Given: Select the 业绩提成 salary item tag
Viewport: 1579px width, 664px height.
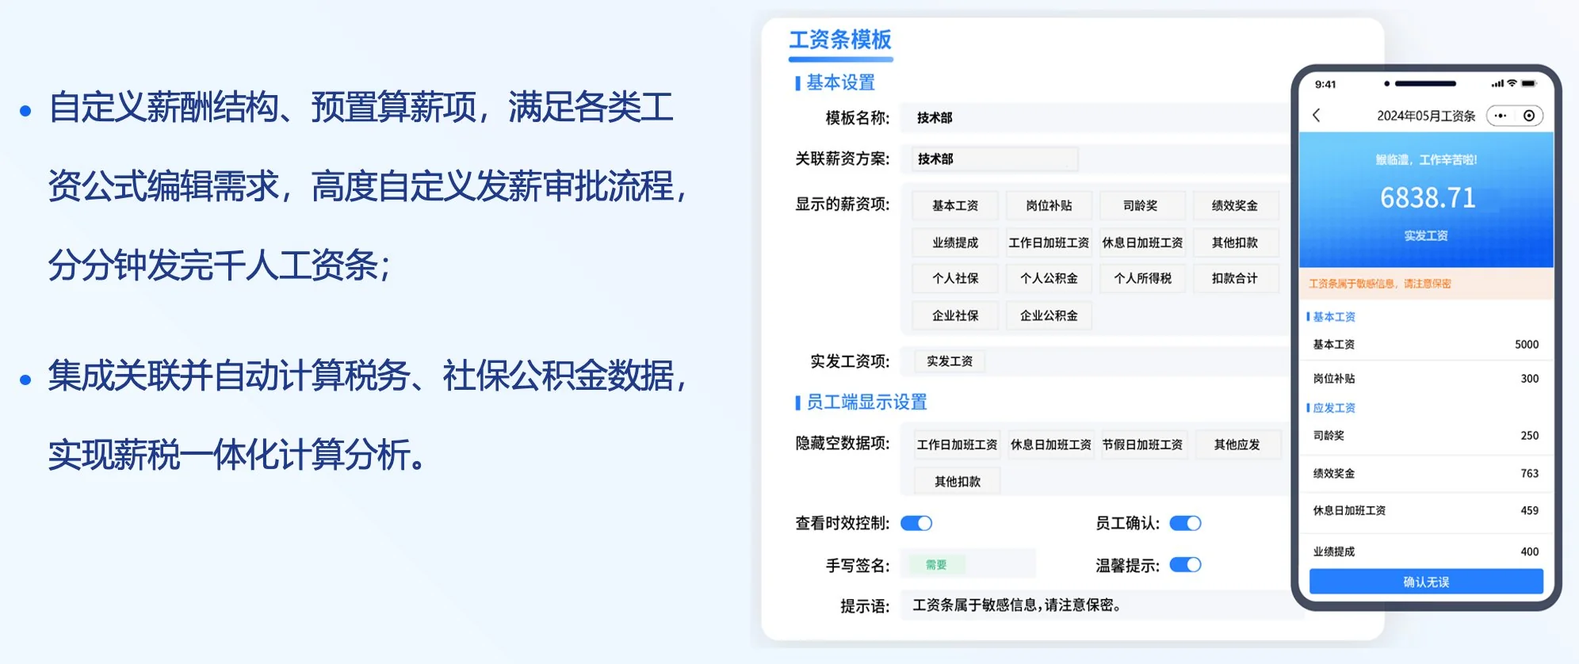Looking at the screenshot, I should pyautogui.click(x=954, y=242).
